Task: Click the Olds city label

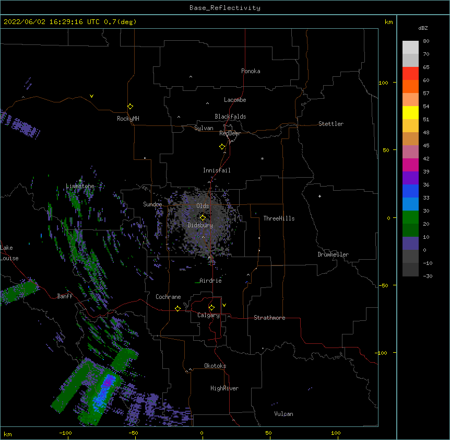Action: coord(203,206)
